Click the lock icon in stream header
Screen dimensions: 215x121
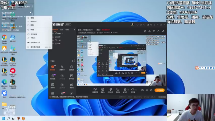149,31
